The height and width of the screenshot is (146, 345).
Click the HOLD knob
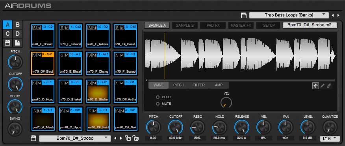click(220, 128)
